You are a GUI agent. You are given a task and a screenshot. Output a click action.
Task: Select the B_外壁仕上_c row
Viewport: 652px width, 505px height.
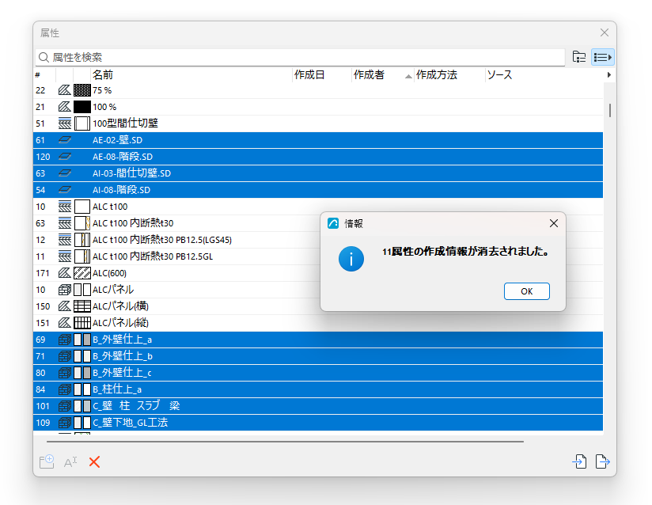pos(318,373)
